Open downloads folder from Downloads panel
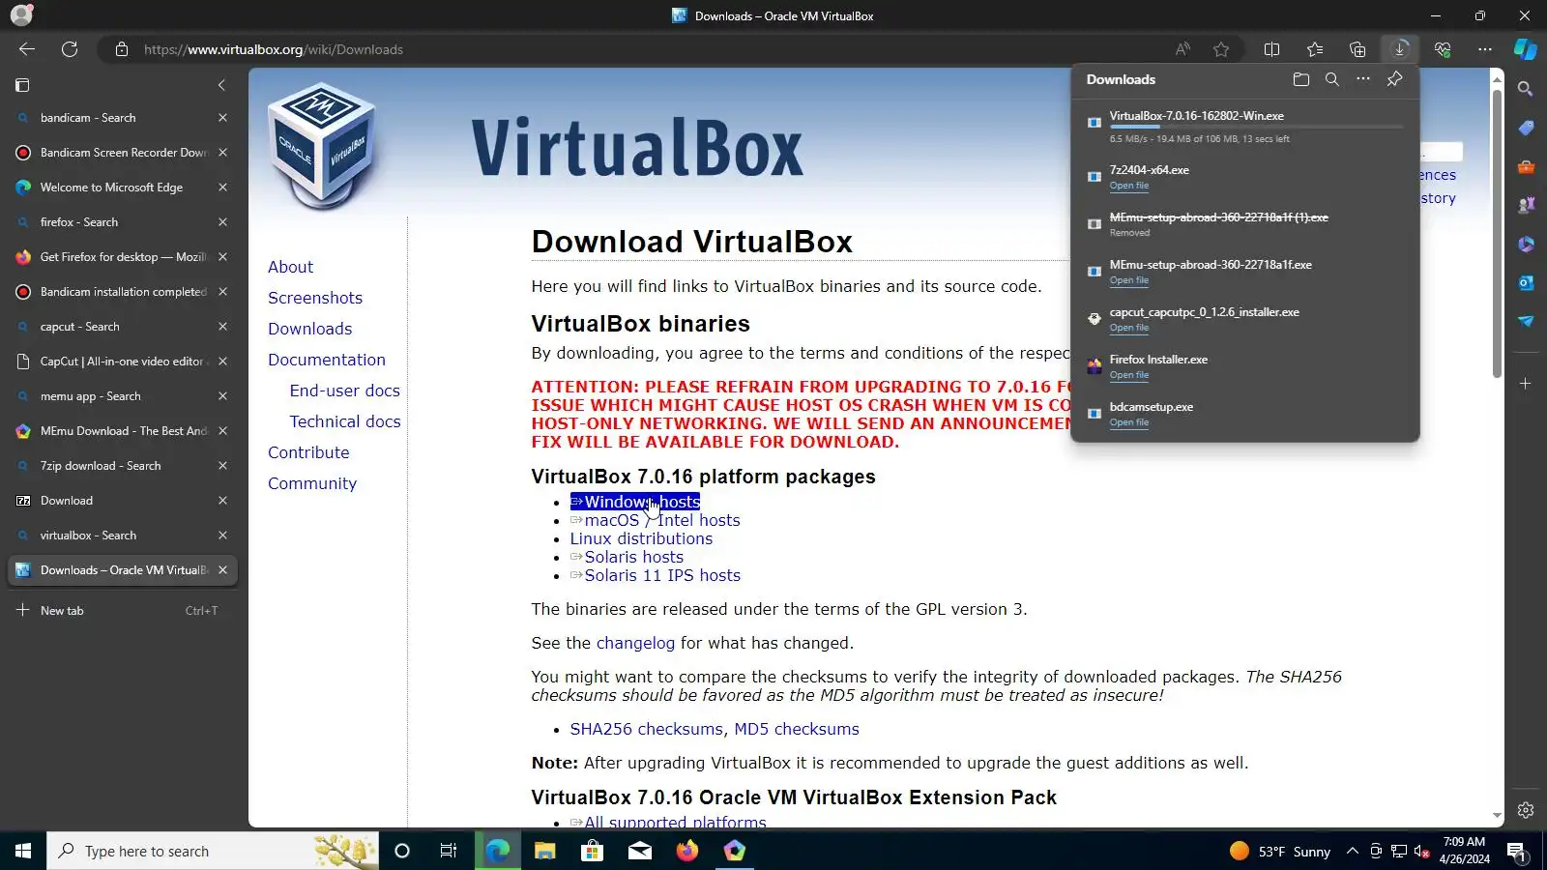Screen dimensions: 1547x870 (x=1301, y=79)
